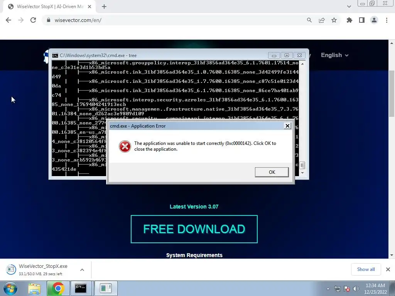Minimize the cmd.exe tree window
The height and width of the screenshot is (296, 395).
(274, 55)
